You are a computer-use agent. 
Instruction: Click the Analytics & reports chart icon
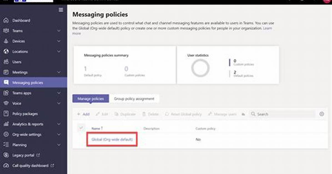[6, 124]
